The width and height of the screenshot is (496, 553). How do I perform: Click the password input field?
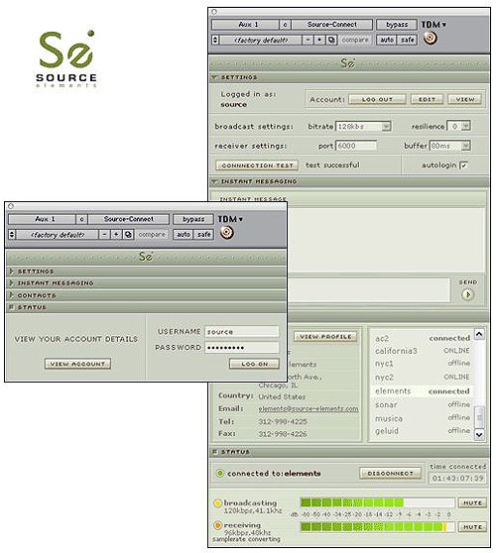(242, 348)
